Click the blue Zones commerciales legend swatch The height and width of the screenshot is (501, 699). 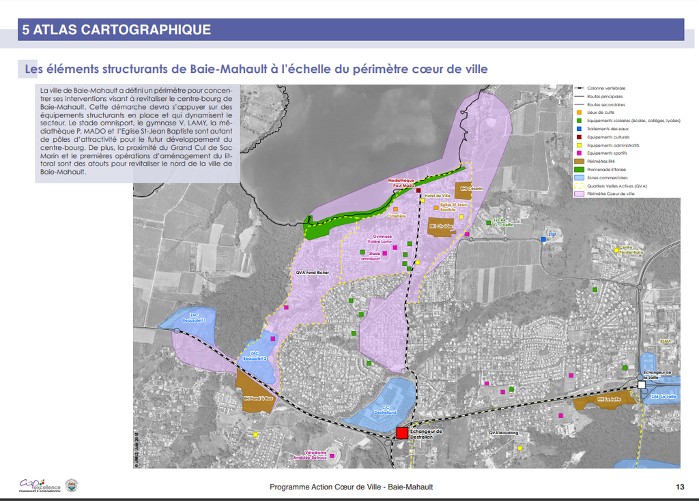pyautogui.click(x=579, y=177)
